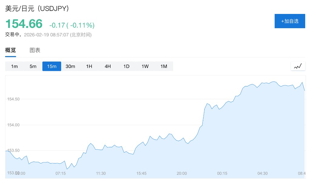The height and width of the screenshot is (184, 310).
Task: Select the 1H timeframe
Action: pos(89,66)
